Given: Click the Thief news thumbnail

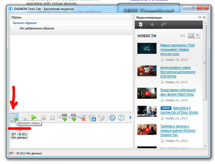Looking at the screenshot, I should coord(147,48).
